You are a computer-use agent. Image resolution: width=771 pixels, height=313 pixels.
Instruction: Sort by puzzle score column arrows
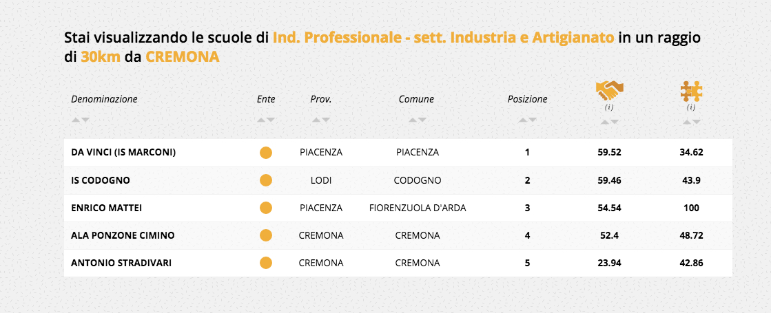(x=691, y=122)
